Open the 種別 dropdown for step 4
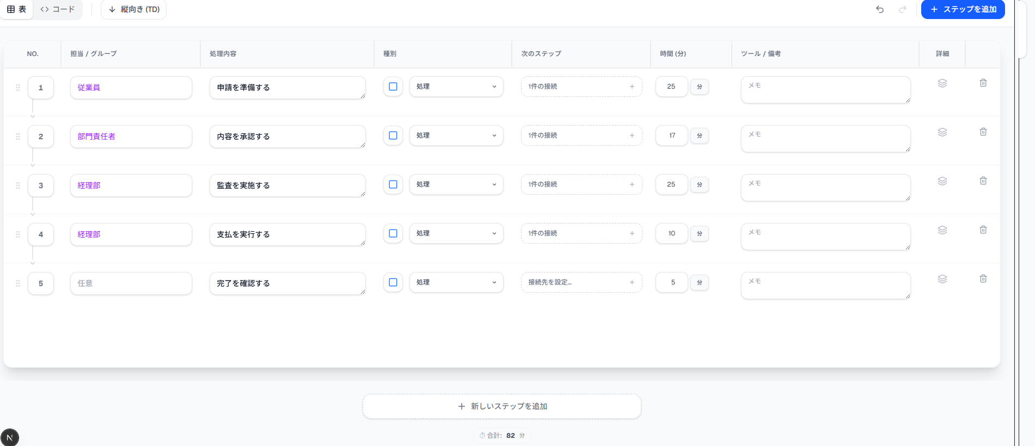This screenshot has height=446, width=1035. click(456, 233)
